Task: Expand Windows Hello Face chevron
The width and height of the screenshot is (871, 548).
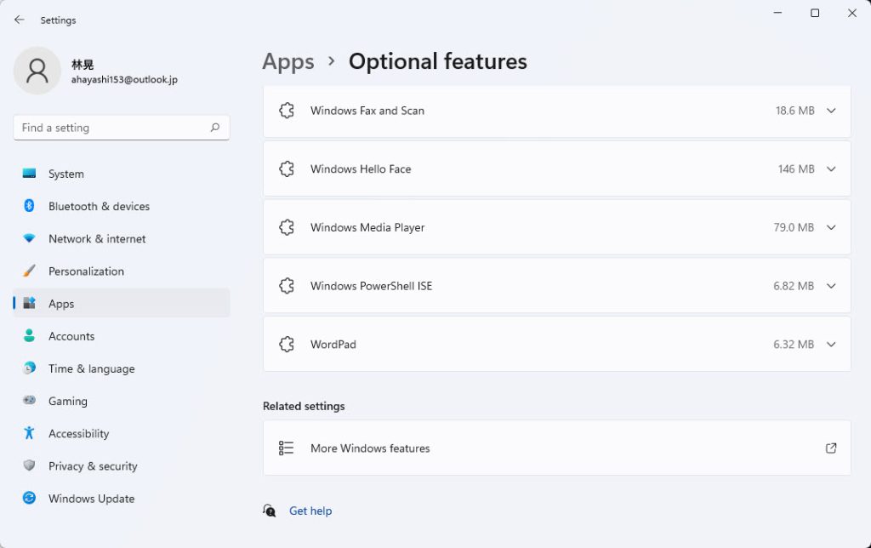Action: (x=831, y=169)
